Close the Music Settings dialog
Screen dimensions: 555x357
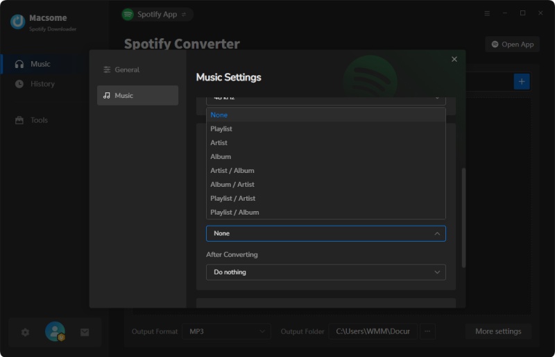[x=454, y=59]
